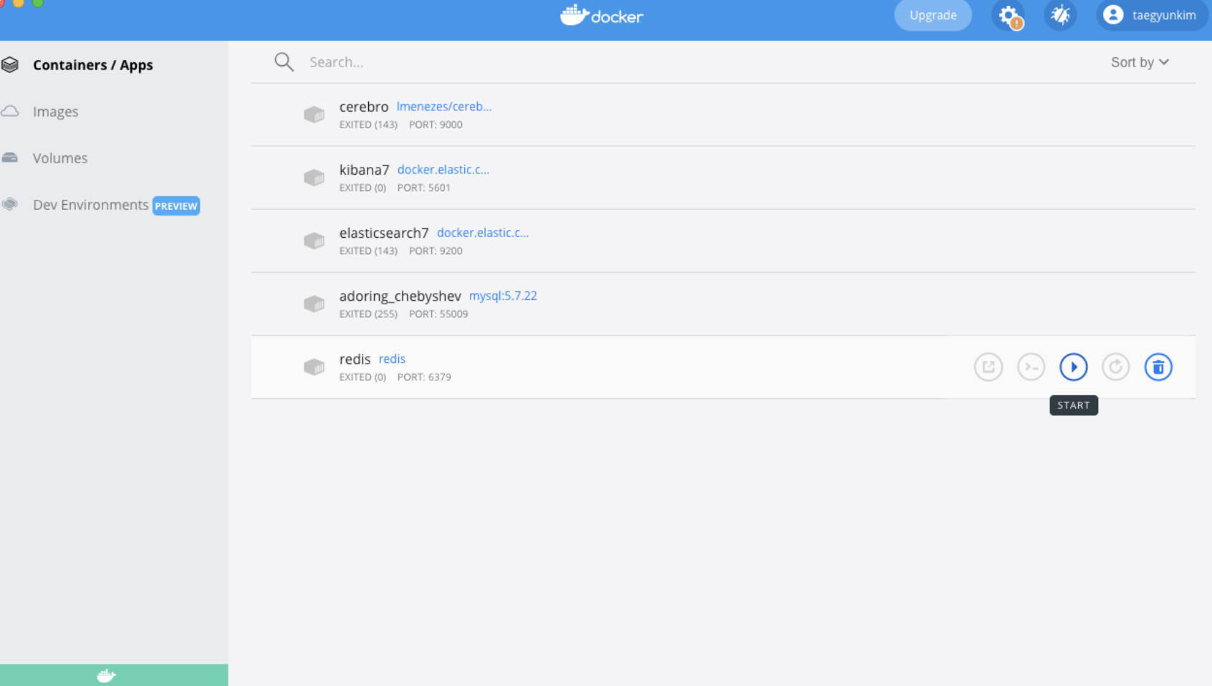Click elasticsearch7's PORT: 9200 text
The image size is (1212, 686).
coord(436,251)
